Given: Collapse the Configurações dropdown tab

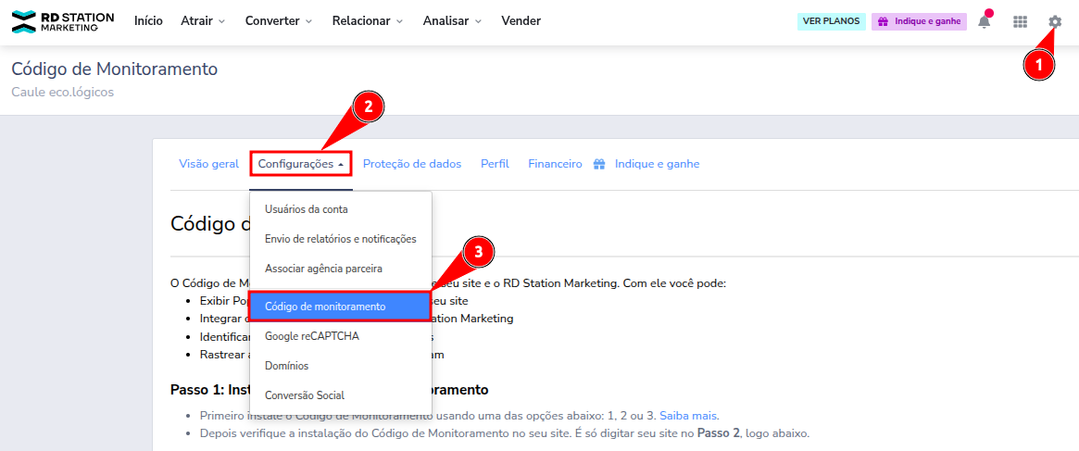Looking at the screenshot, I should tap(301, 164).
